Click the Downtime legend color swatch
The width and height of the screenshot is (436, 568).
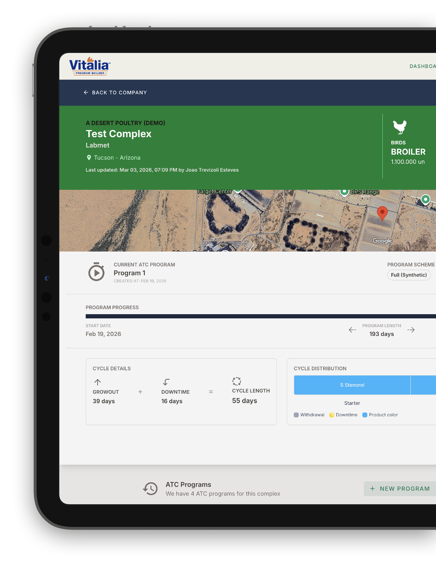[332, 415]
